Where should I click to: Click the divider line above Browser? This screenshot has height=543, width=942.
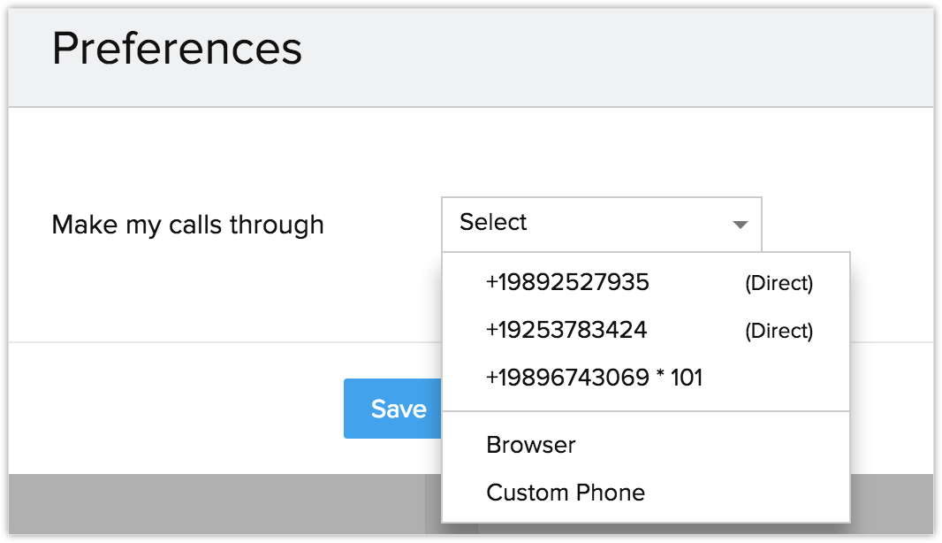tap(645, 411)
